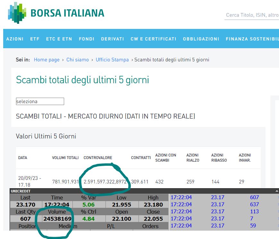Focus the Cerca Titolo, ISIN search field
The image size is (279, 239).
[252, 15]
